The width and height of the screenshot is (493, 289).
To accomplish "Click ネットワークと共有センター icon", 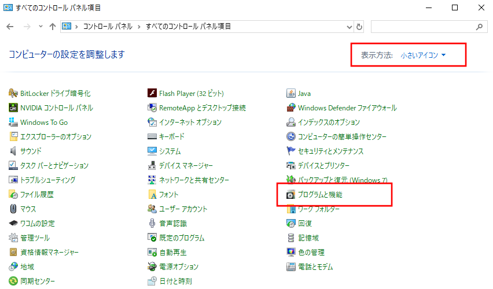I will [x=152, y=180].
